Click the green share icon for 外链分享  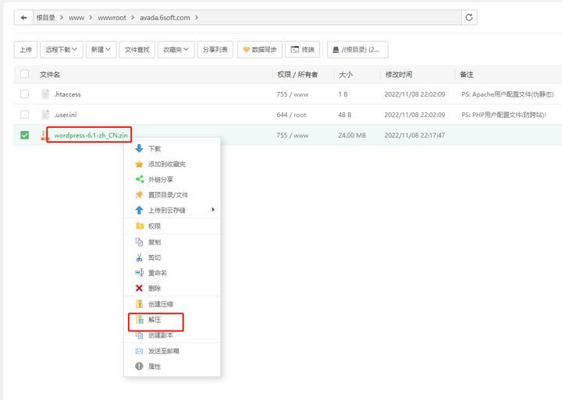(140, 179)
